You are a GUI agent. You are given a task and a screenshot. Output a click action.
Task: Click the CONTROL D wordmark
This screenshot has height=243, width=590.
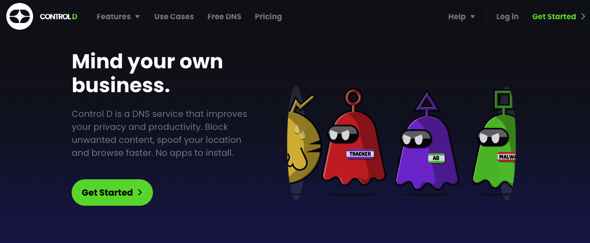[59, 17]
